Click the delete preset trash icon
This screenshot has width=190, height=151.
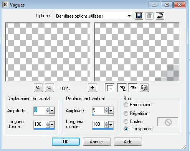[x=149, y=16]
